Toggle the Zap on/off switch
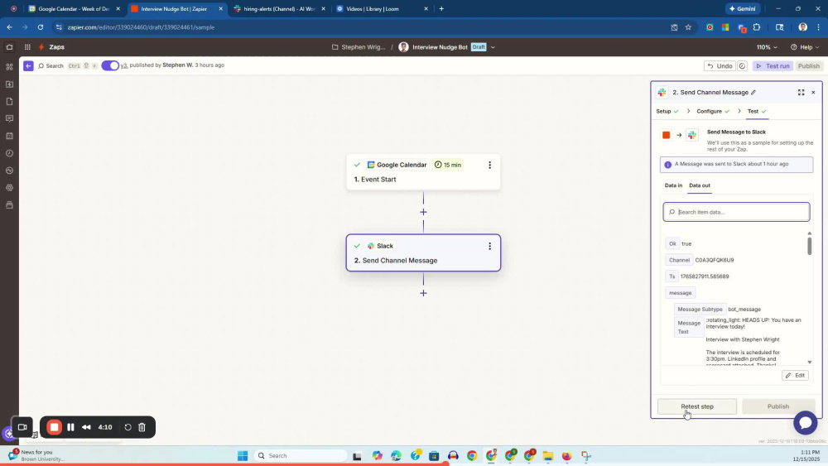 110,65
